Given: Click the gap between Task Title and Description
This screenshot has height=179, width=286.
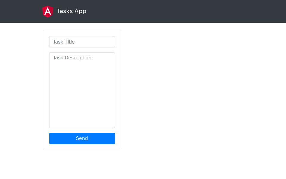Looking at the screenshot, I should click(x=82, y=50).
